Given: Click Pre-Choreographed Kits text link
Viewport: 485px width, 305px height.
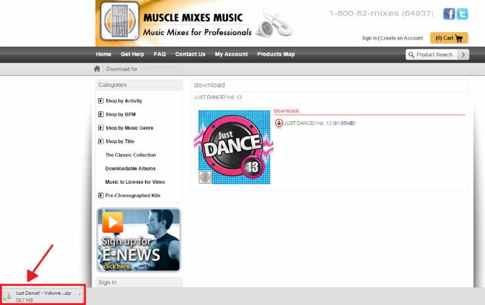Looking at the screenshot, I should [x=133, y=195].
